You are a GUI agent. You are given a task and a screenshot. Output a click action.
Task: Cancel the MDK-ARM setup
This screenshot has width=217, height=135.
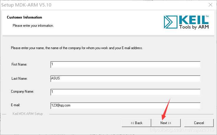pos(199,123)
